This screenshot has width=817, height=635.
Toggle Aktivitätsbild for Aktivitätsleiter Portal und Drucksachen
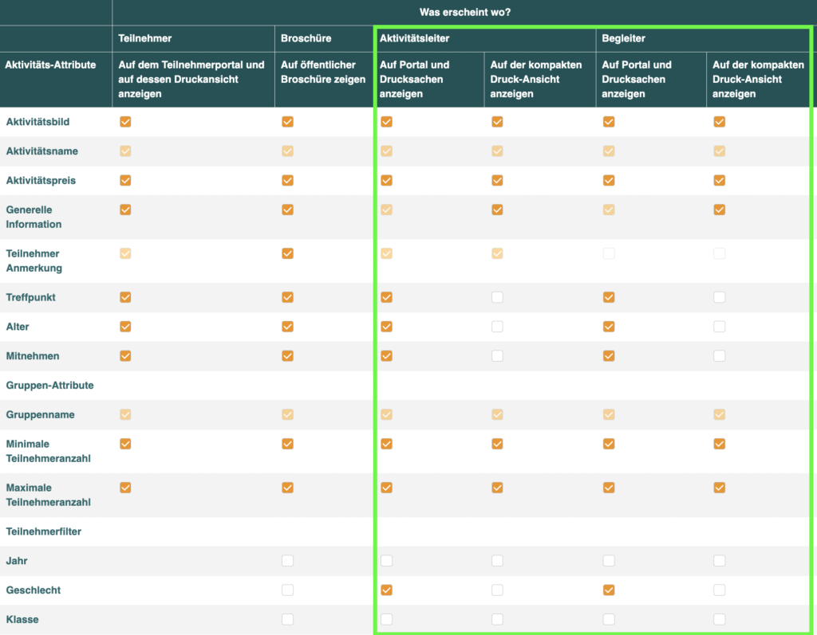point(387,122)
